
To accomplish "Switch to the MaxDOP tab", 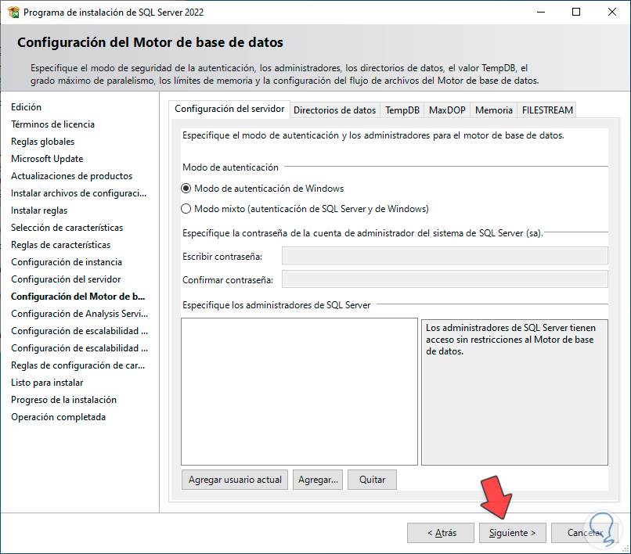I will pyautogui.click(x=447, y=110).
